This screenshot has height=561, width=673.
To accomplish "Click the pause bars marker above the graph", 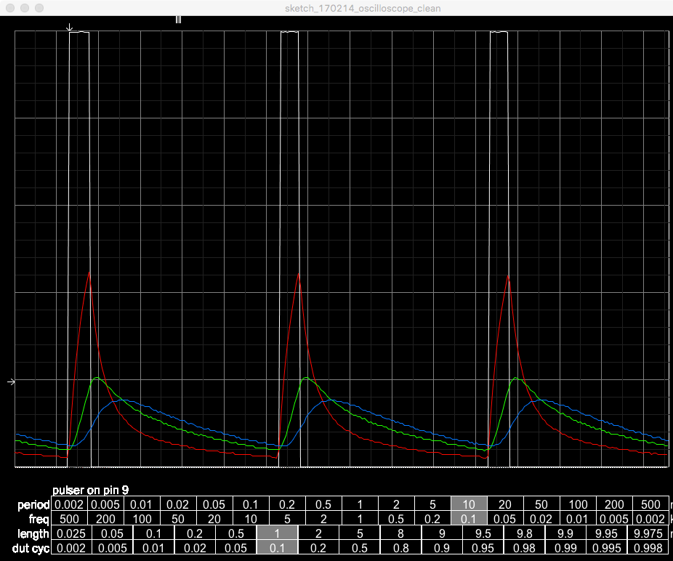I will pos(178,20).
